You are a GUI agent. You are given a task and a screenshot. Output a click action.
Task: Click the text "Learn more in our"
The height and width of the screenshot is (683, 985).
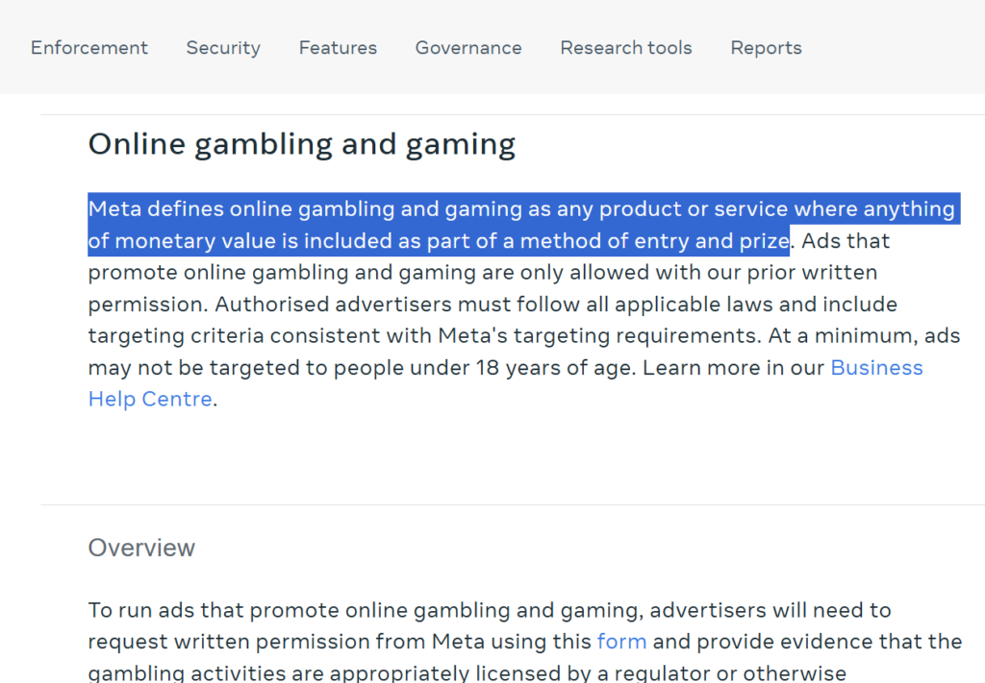[735, 369]
